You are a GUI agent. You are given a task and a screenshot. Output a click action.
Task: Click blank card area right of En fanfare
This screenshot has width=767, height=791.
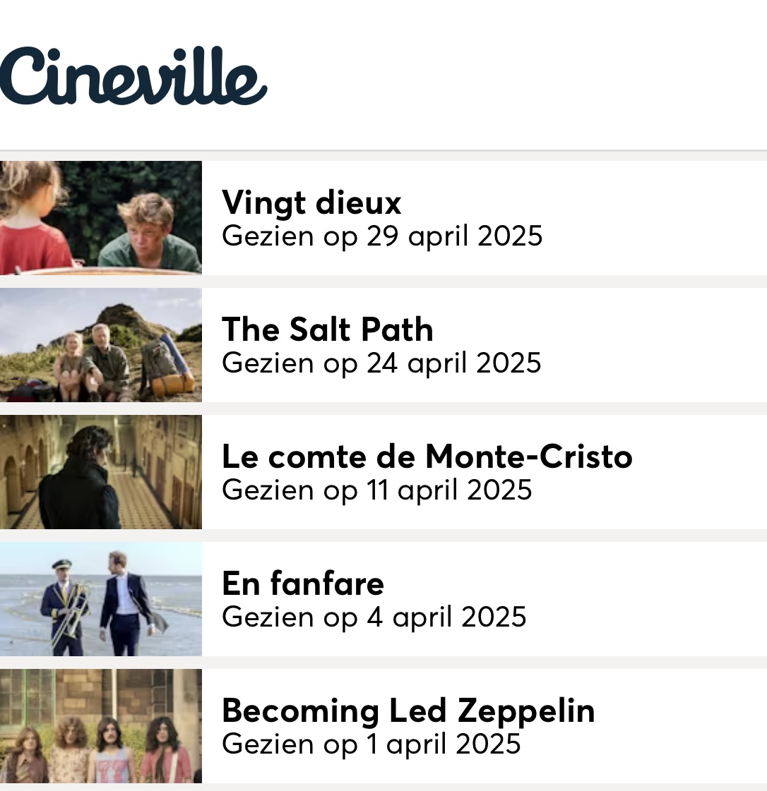pyautogui.click(x=651, y=599)
